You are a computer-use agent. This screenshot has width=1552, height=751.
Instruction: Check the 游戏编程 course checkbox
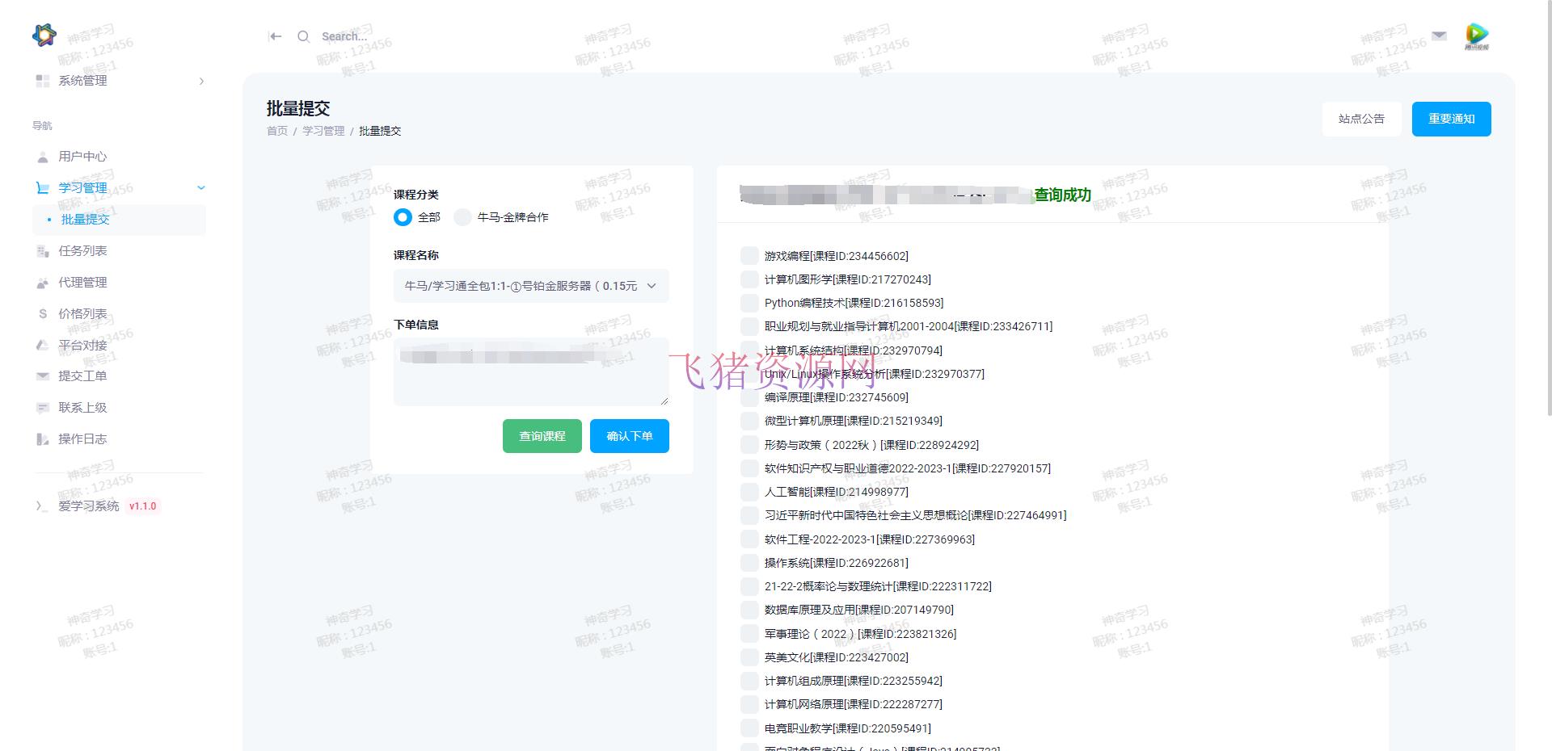[749, 256]
